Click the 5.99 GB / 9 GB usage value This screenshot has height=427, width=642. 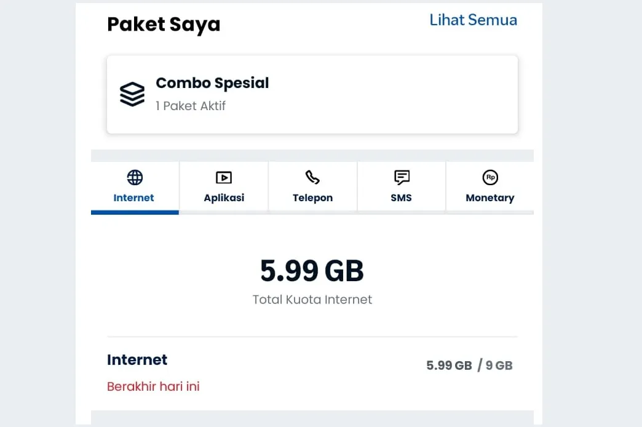click(x=469, y=365)
